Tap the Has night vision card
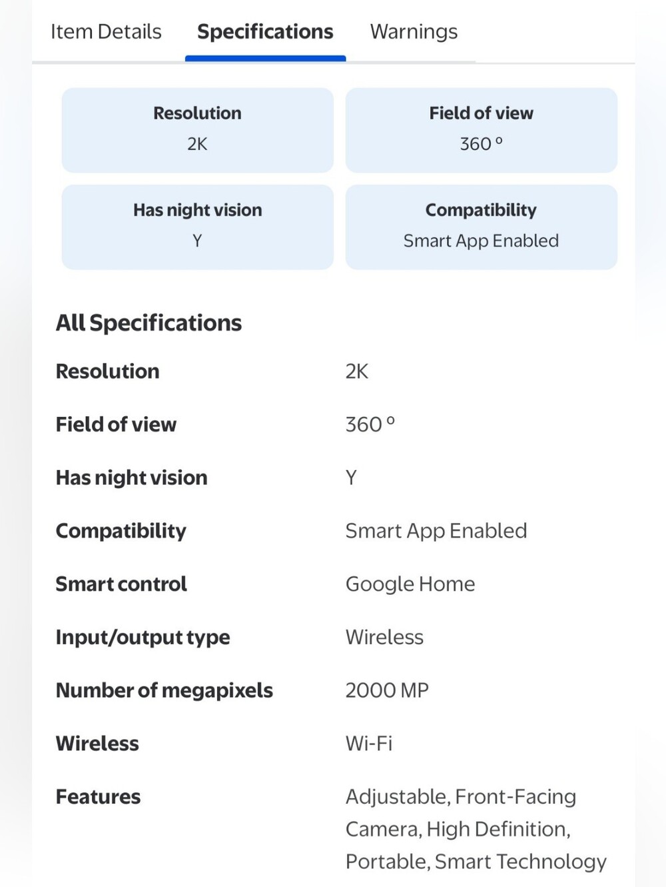Viewport: 666px width, 887px height. tap(197, 227)
